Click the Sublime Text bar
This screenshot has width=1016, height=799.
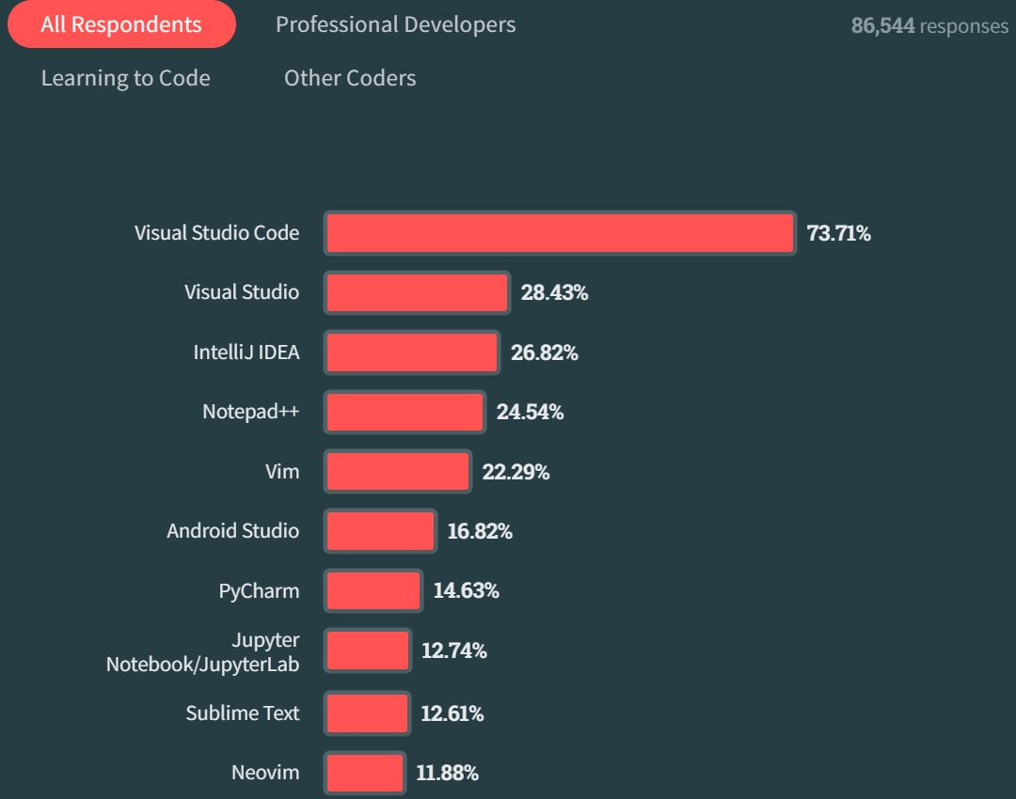366,713
